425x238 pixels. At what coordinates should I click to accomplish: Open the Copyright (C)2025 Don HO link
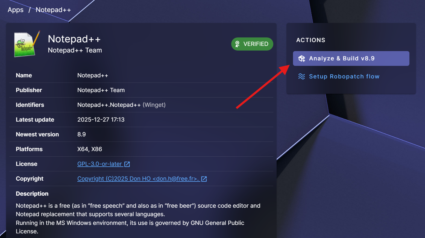(137, 179)
